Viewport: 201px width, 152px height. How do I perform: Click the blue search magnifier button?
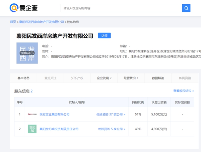(186, 8)
